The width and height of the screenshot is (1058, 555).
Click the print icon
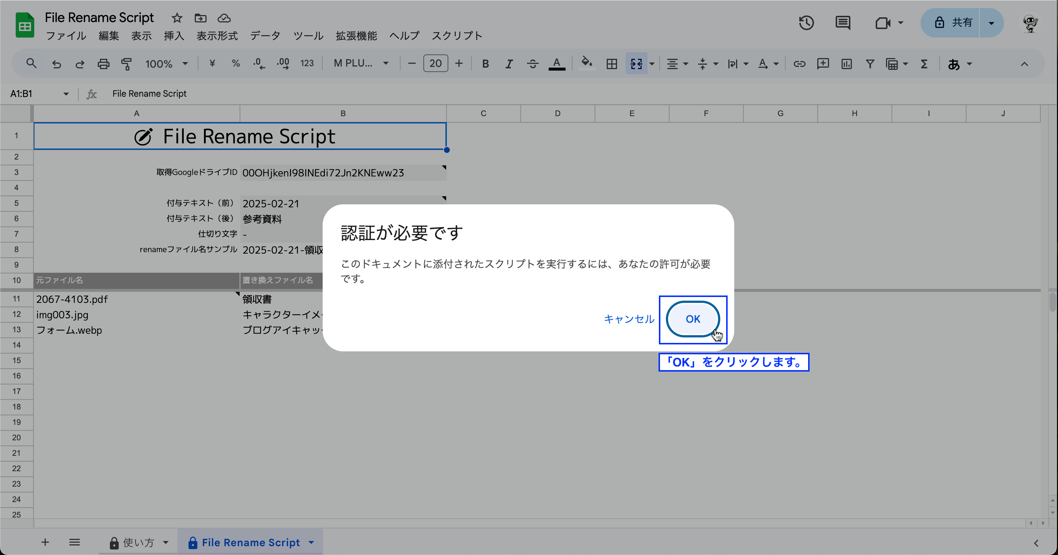tap(103, 64)
